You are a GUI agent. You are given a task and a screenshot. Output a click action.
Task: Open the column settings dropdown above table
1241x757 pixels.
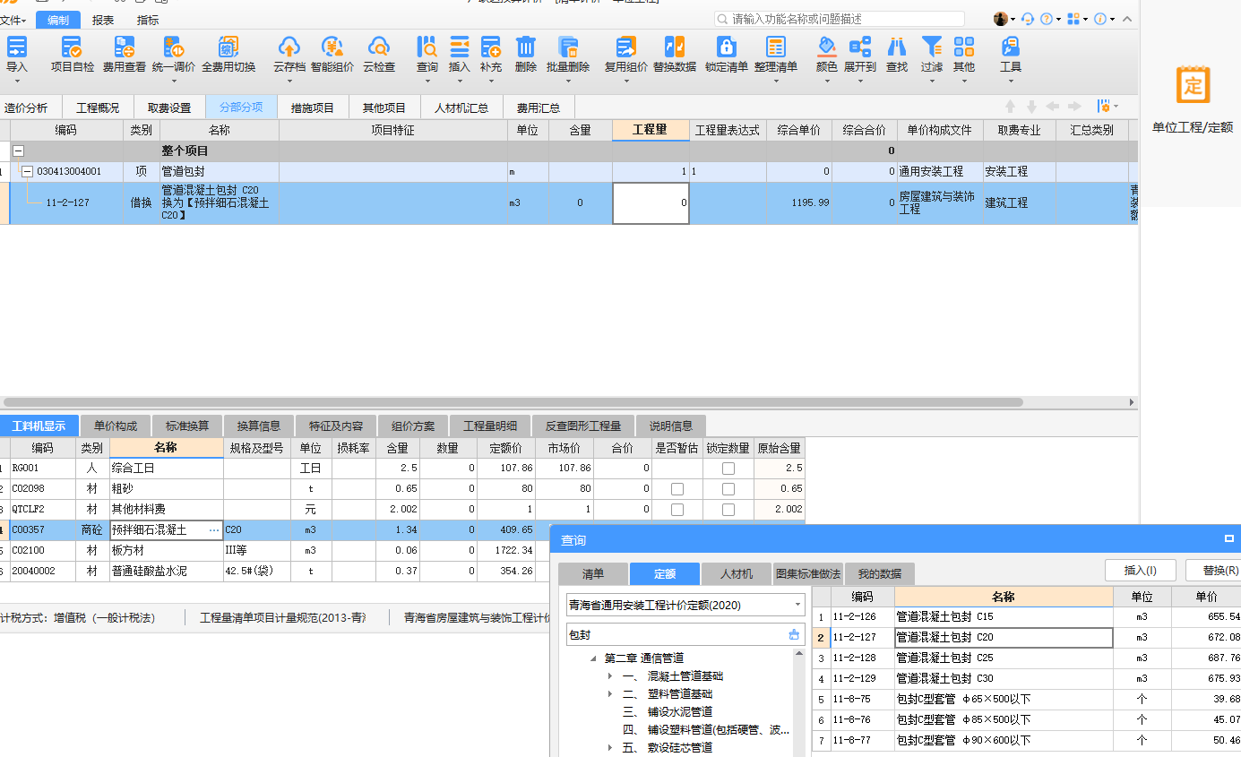pyautogui.click(x=1108, y=107)
